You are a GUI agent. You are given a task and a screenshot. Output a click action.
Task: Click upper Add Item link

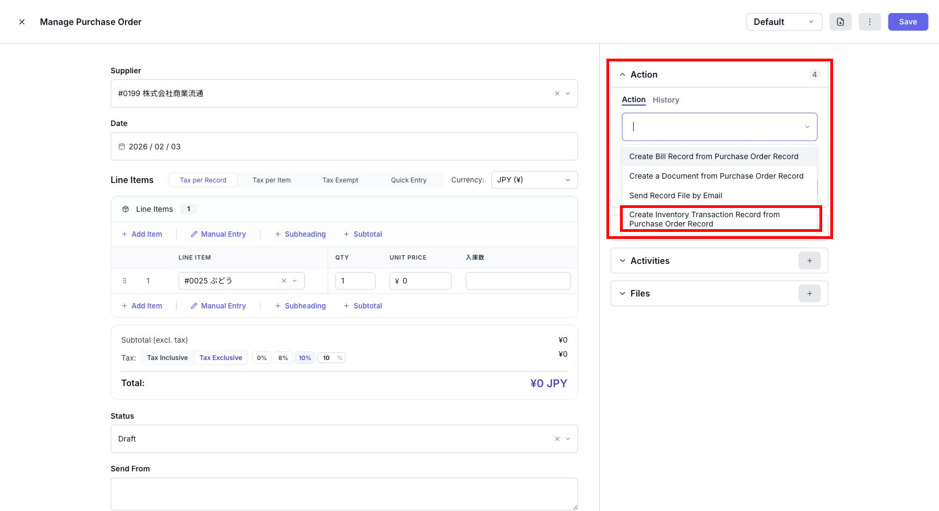pos(142,234)
